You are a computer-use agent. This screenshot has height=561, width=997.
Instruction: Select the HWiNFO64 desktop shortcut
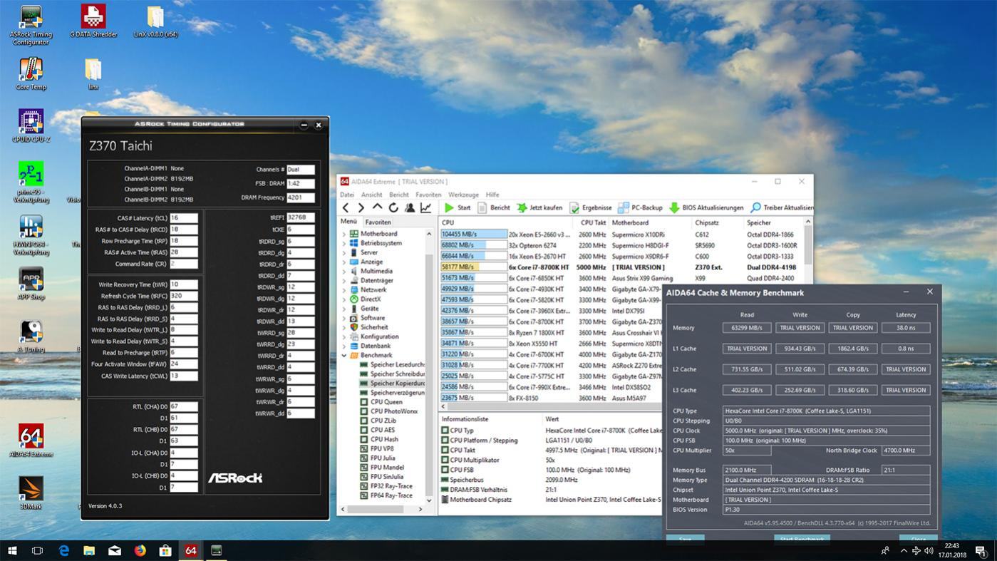[x=31, y=235]
